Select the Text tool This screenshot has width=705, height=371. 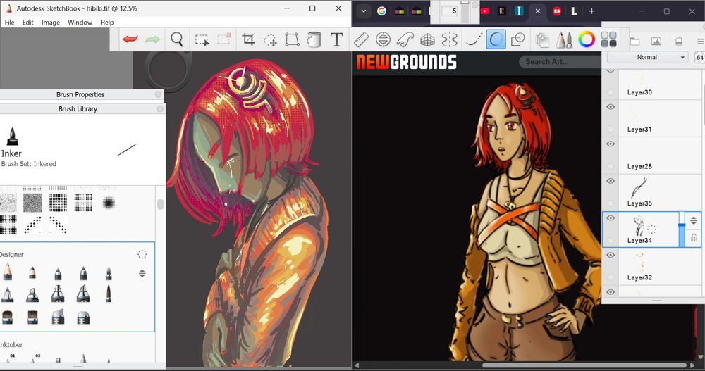click(x=336, y=39)
